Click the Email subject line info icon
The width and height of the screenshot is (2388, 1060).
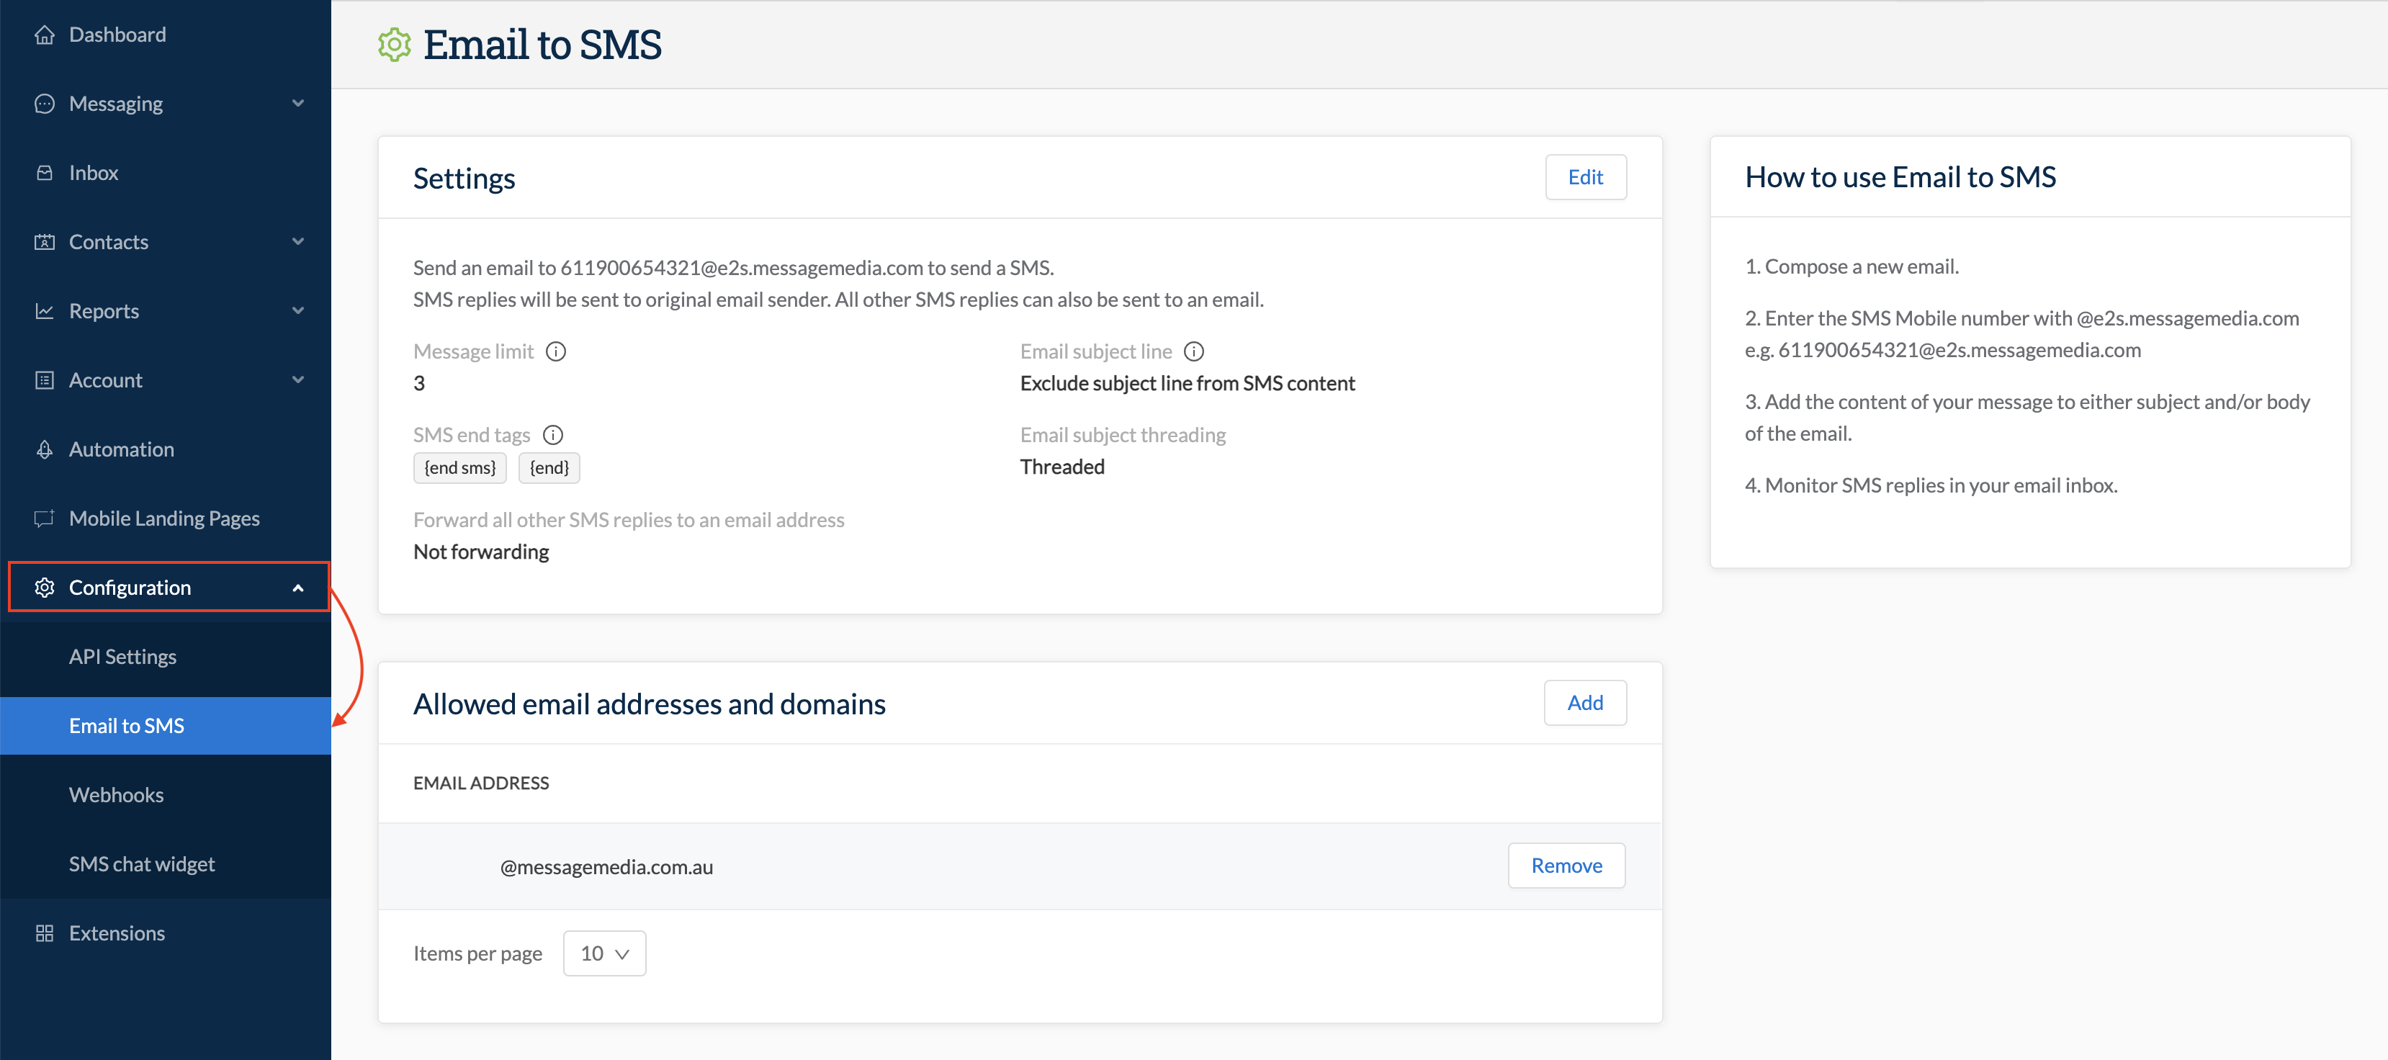coord(1194,351)
